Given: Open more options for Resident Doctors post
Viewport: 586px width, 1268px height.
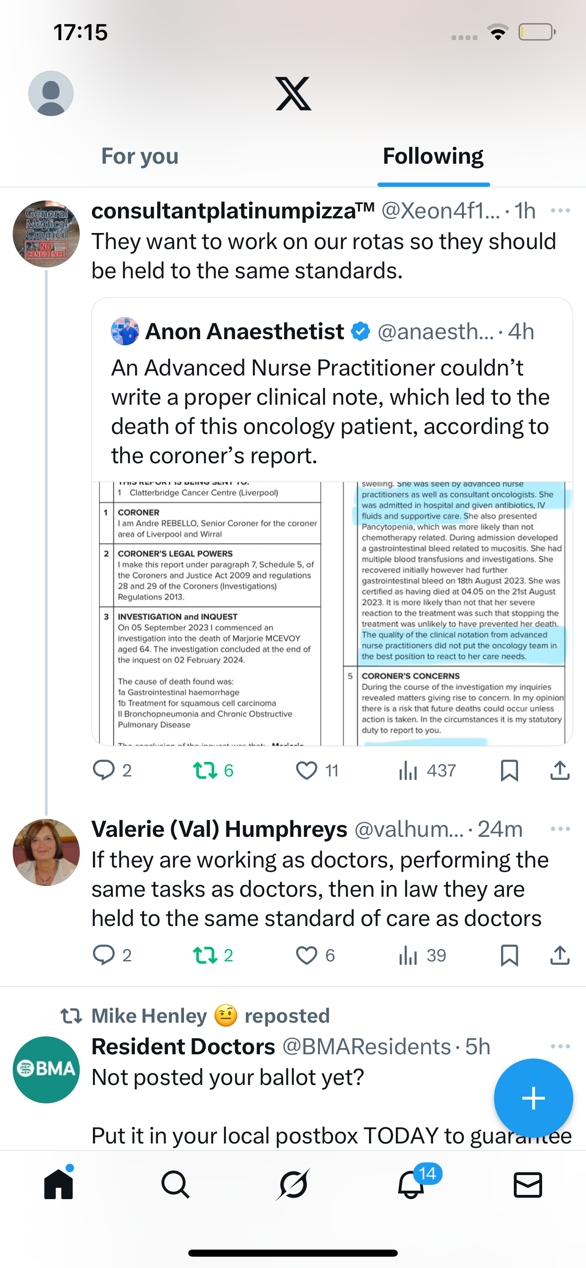Looking at the screenshot, I should [561, 1046].
